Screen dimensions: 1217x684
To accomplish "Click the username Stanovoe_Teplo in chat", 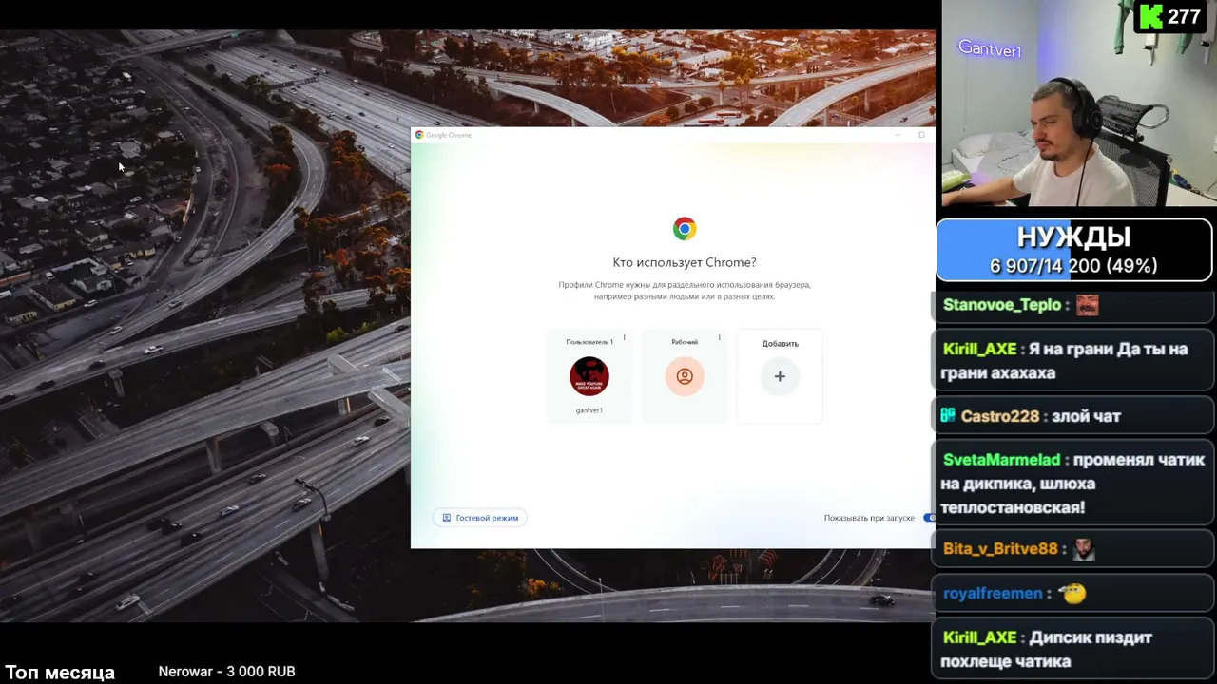I will (x=1002, y=305).
